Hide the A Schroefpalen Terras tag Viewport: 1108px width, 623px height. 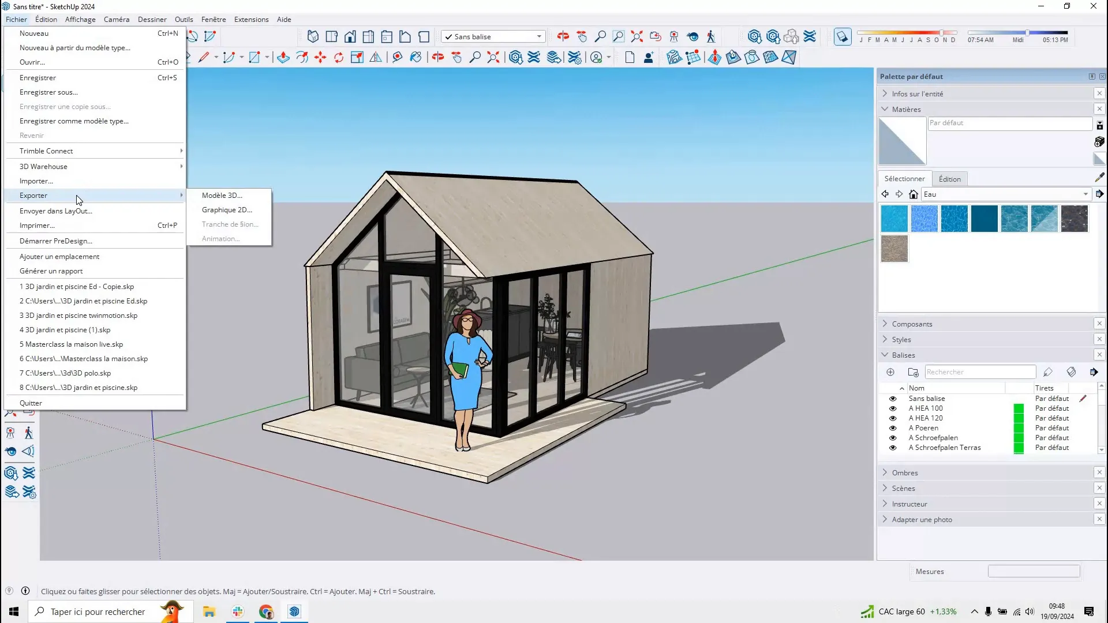point(893,448)
